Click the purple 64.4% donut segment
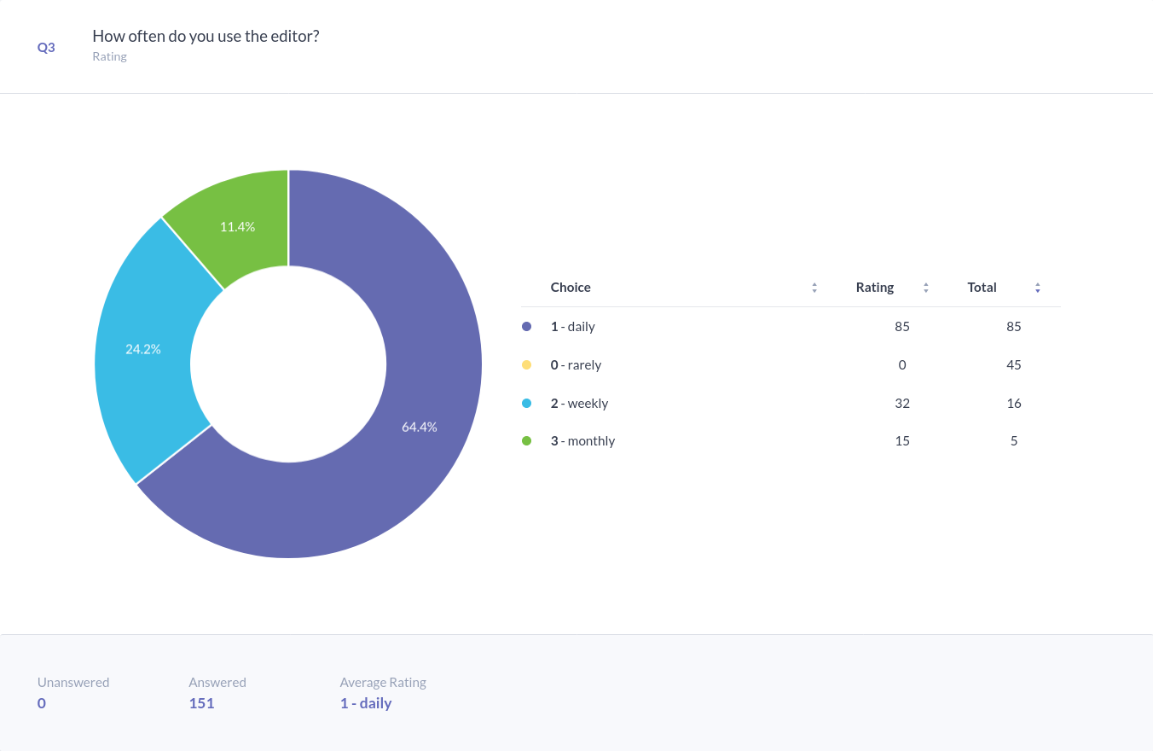This screenshot has height=751, width=1153. (x=418, y=427)
